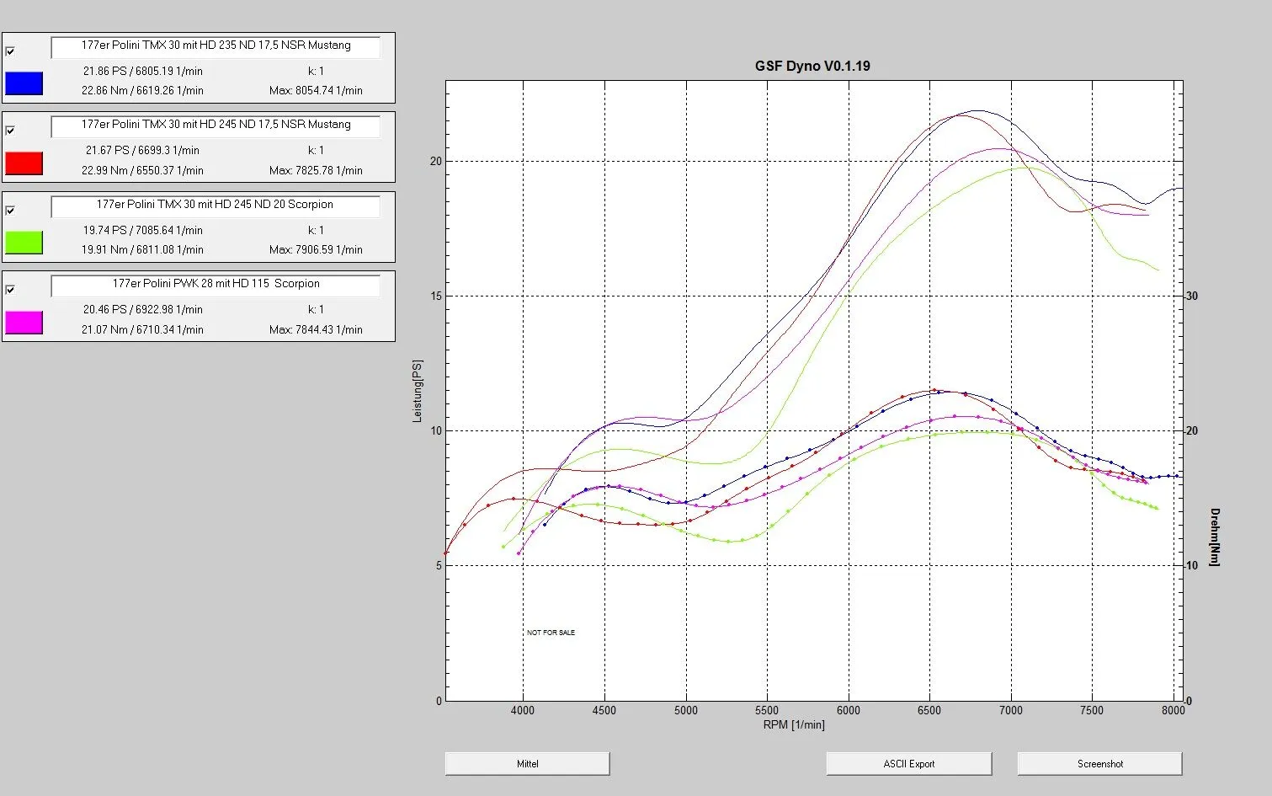Click the HD 235 ND 17,5 name field
This screenshot has height=796, width=1272.
[x=216, y=46]
